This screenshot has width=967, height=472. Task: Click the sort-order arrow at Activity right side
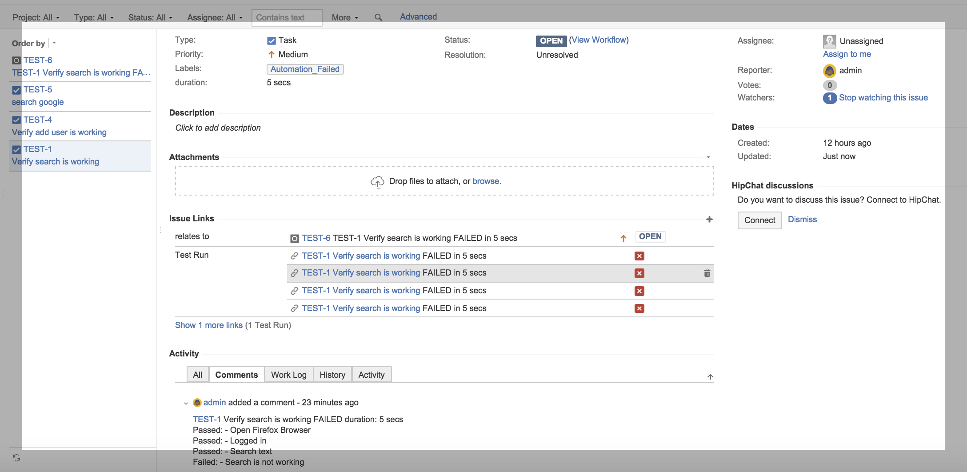tap(710, 377)
